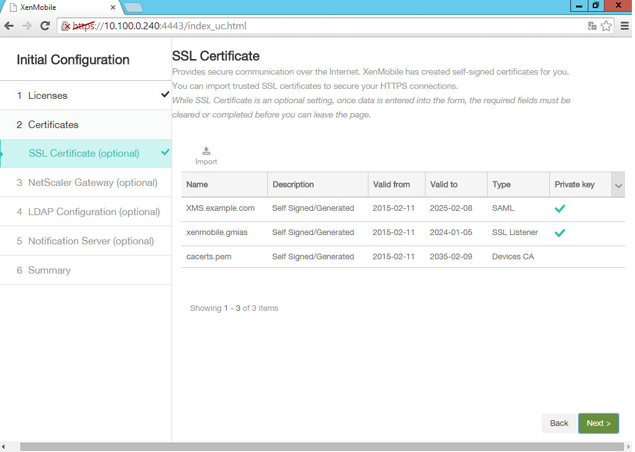Sort by the Valid from column header

396,185
